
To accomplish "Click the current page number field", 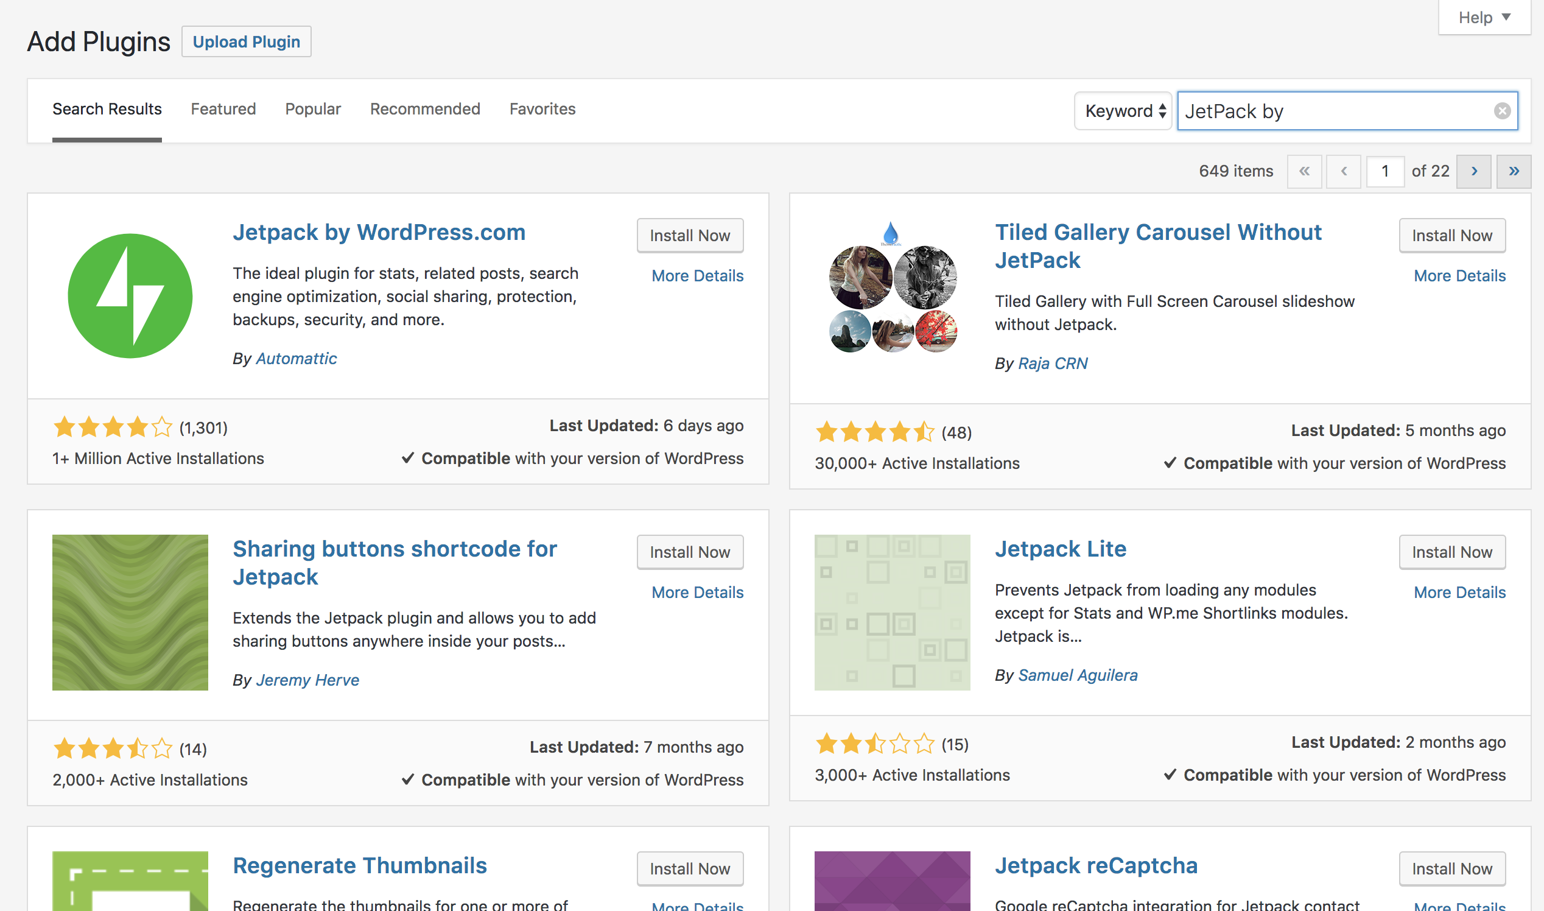I will (x=1385, y=171).
